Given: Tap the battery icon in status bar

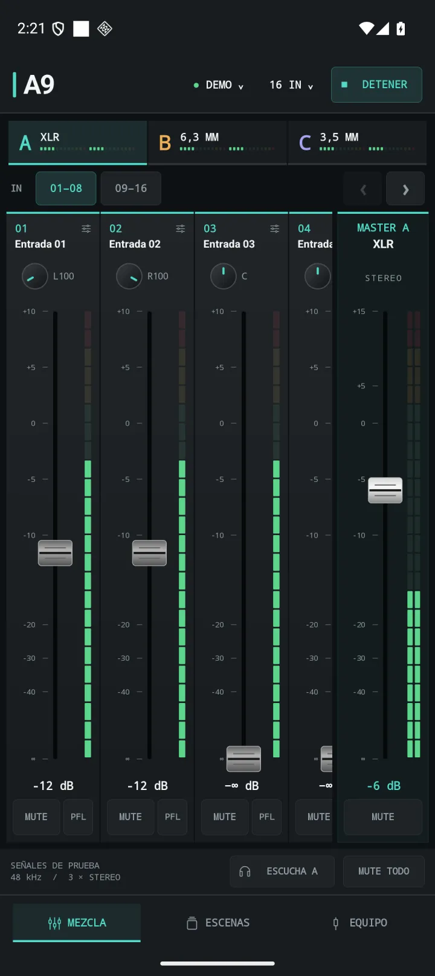Looking at the screenshot, I should 401,28.
